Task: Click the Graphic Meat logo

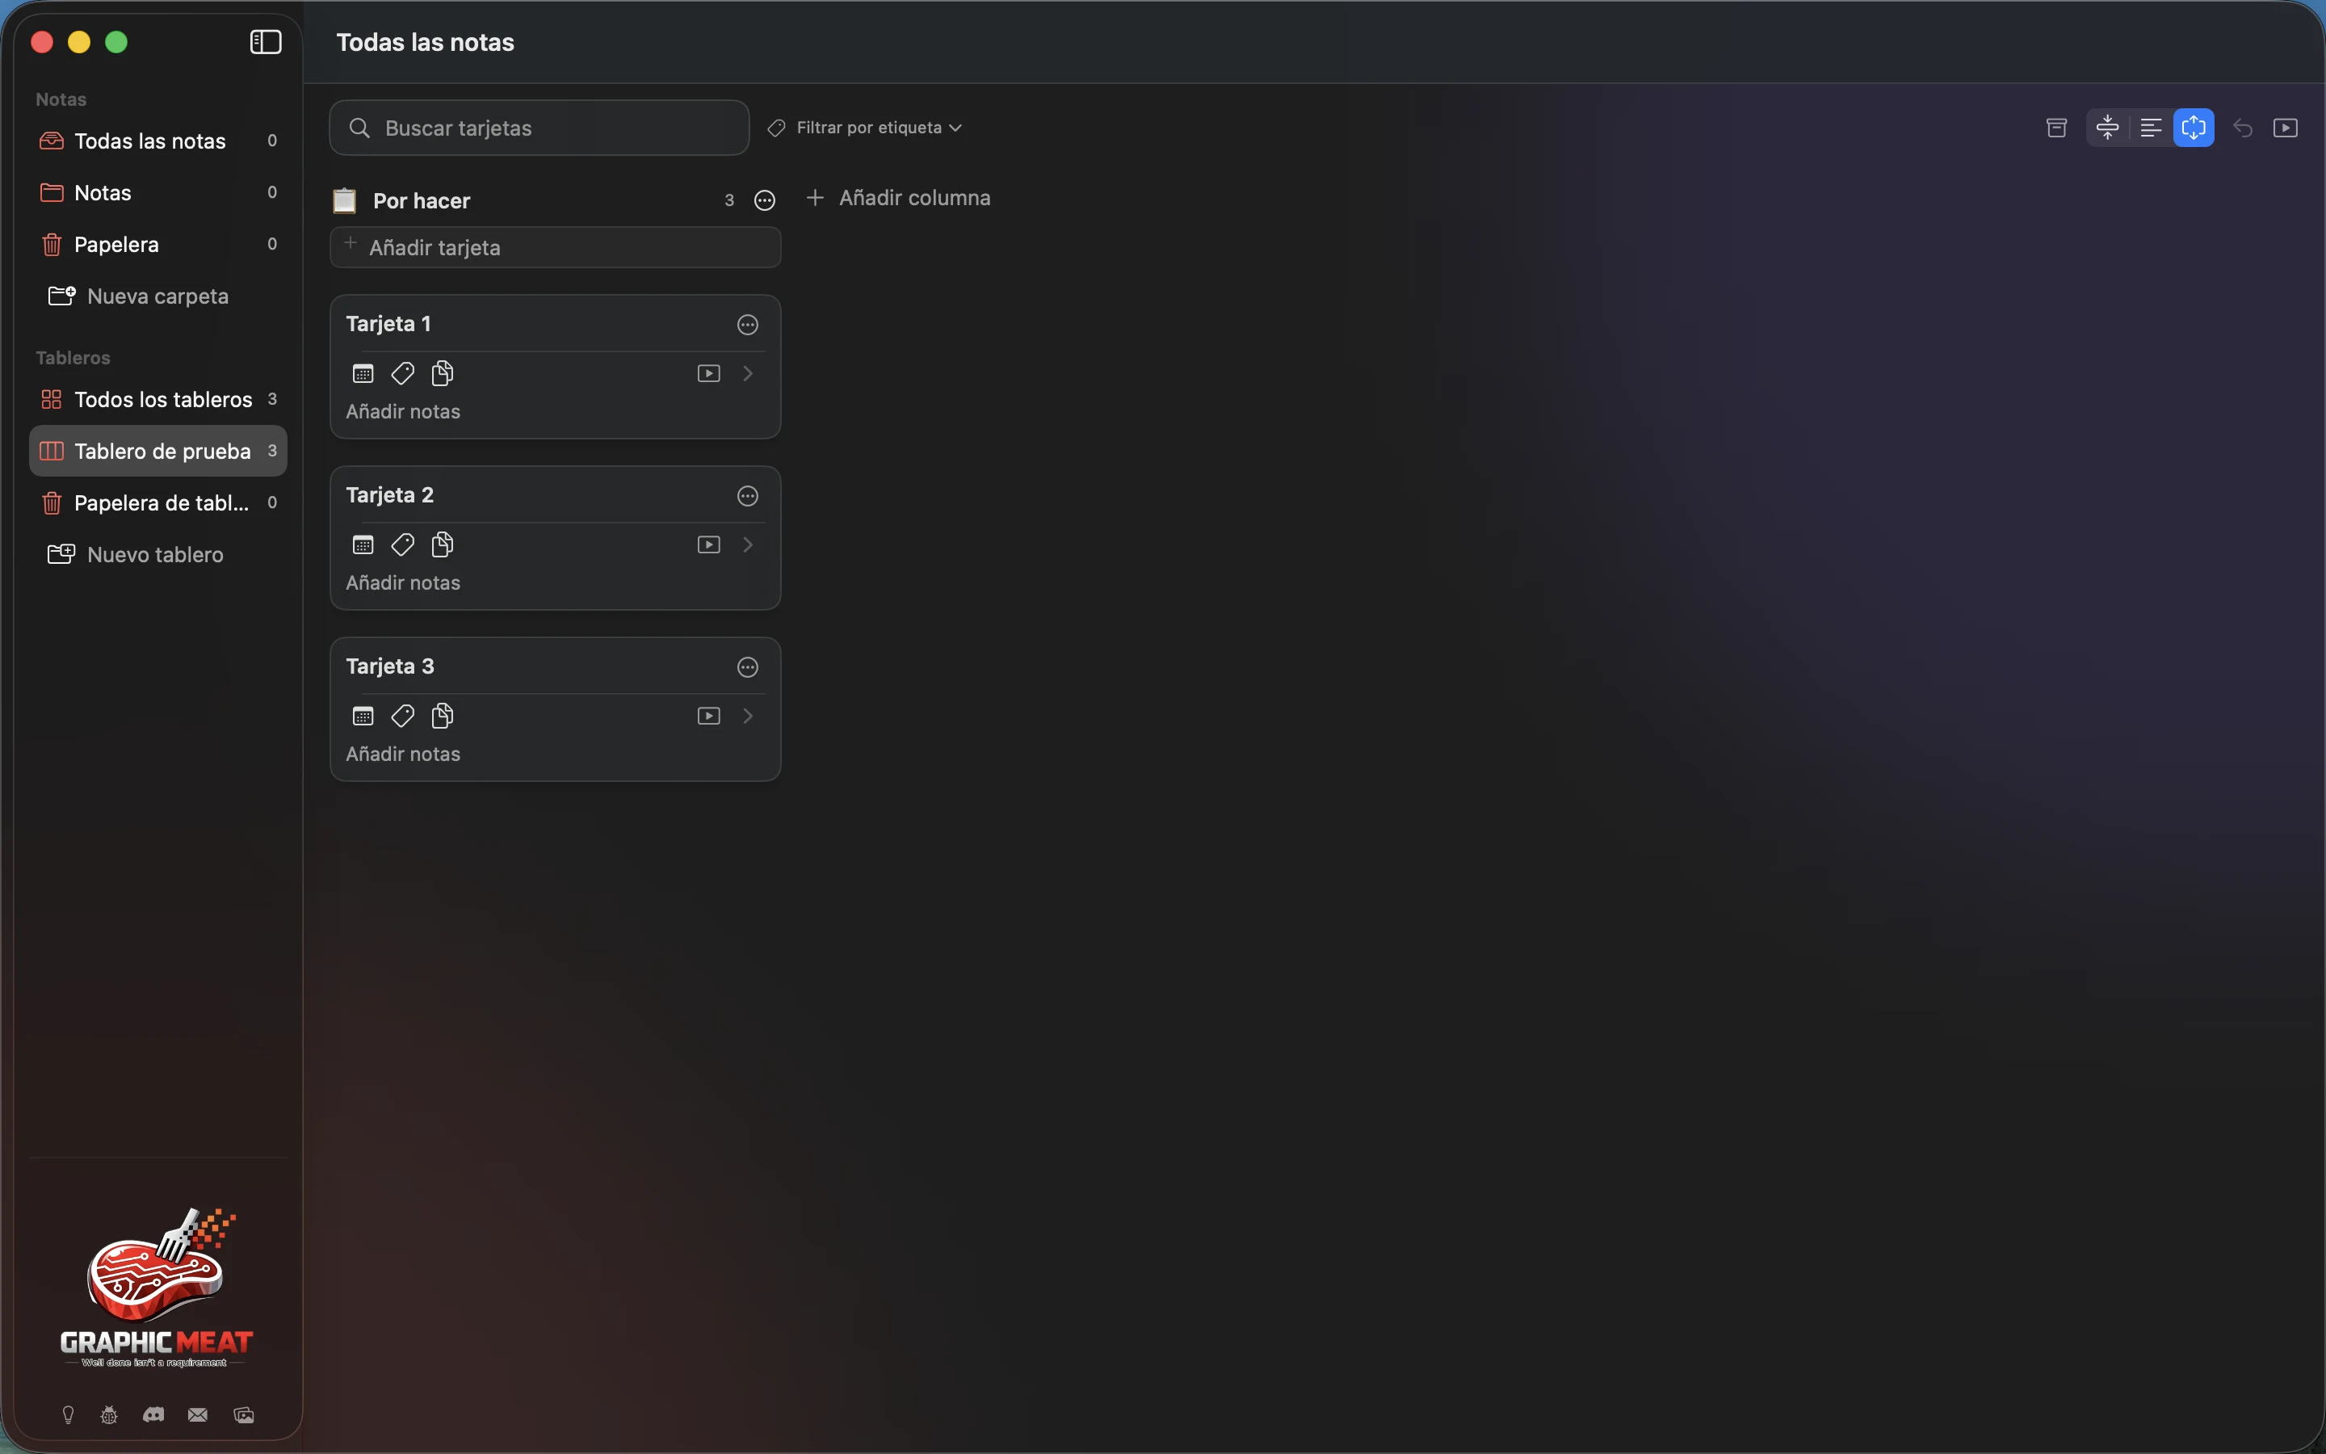Action: (x=157, y=1288)
